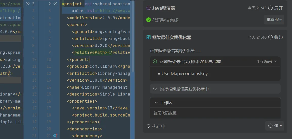Click the groupId com.library line
Screen dimensions: 292x139
[98, 66]
